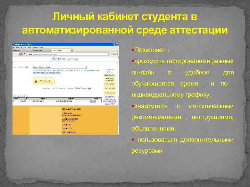Open the wide dropdown list on the web page
This screenshot has height=187, width=250.
pos(60,67)
